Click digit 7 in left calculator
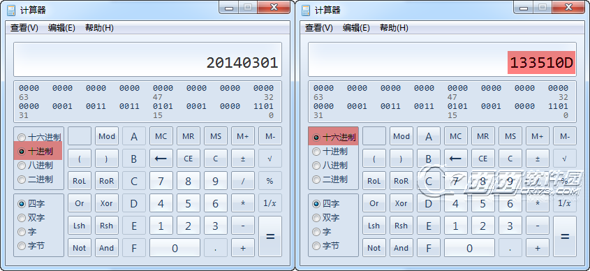590x271 pixels. (161, 181)
